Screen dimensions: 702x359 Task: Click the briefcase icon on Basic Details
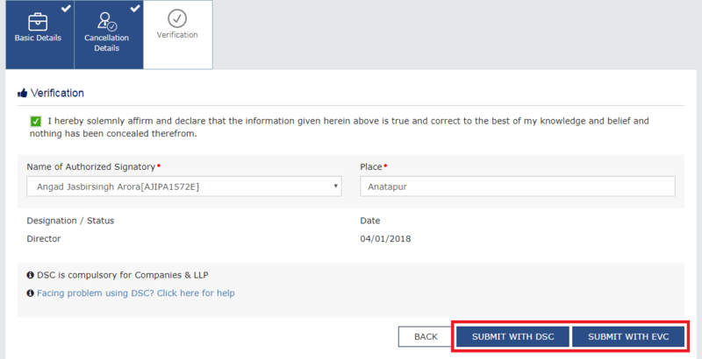pyautogui.click(x=38, y=20)
